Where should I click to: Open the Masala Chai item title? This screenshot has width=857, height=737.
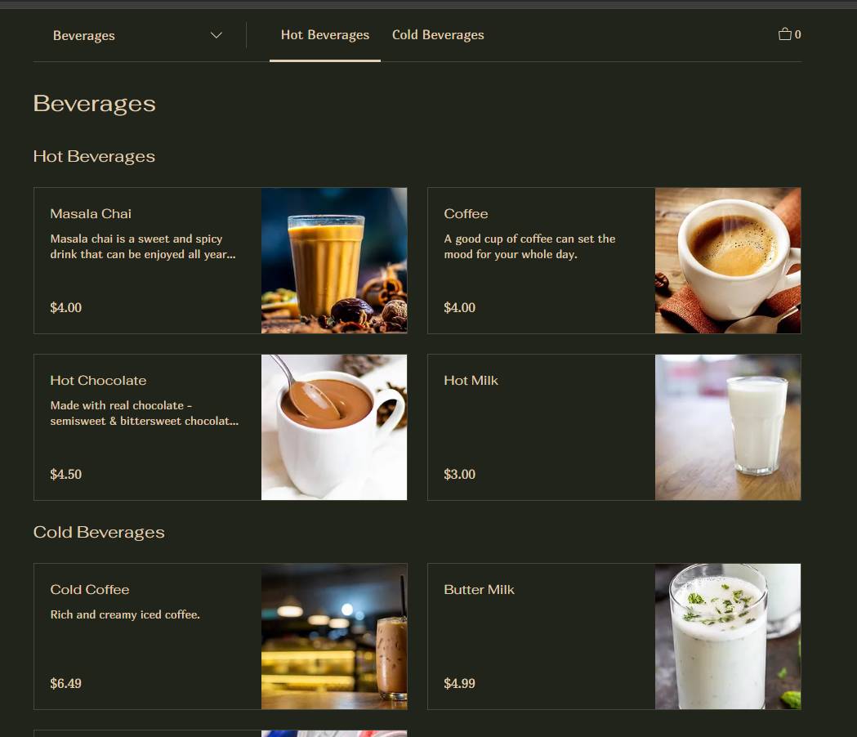91,214
